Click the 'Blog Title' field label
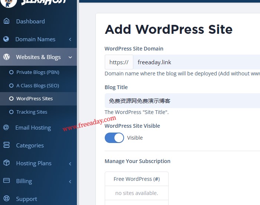This screenshot has width=260, height=205. [x=116, y=87]
